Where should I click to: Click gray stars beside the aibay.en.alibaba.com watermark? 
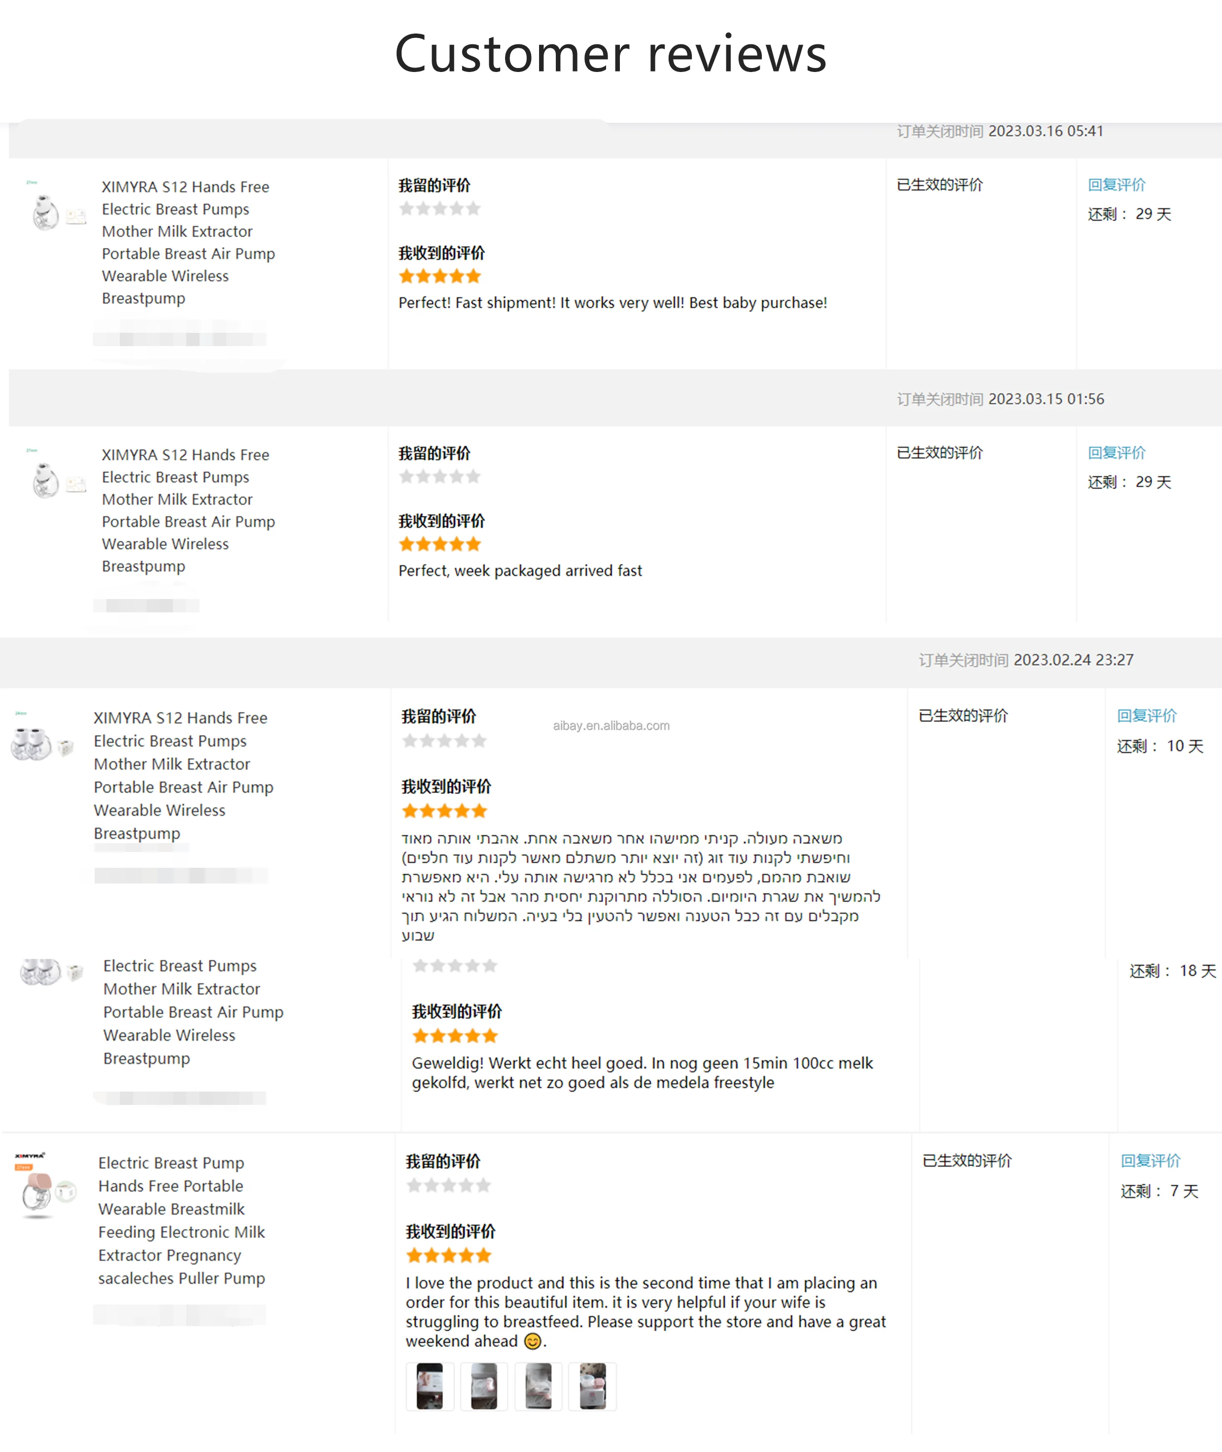point(444,741)
